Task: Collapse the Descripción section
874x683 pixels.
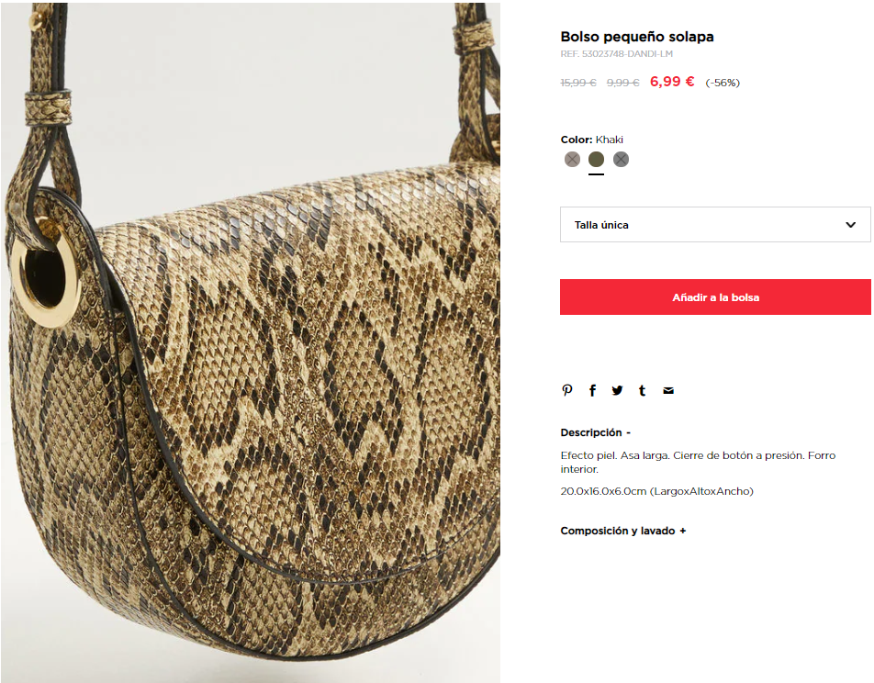Action: [x=595, y=432]
